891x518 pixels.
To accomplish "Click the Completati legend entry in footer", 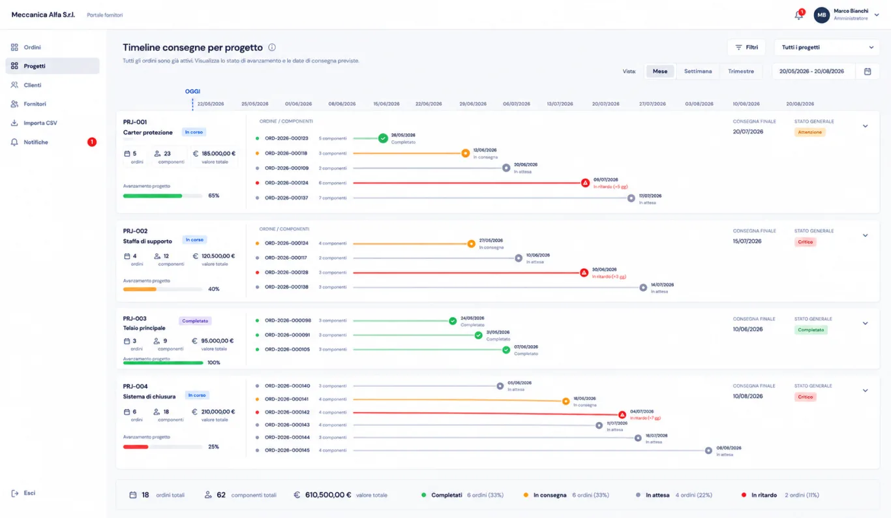I will (x=462, y=495).
